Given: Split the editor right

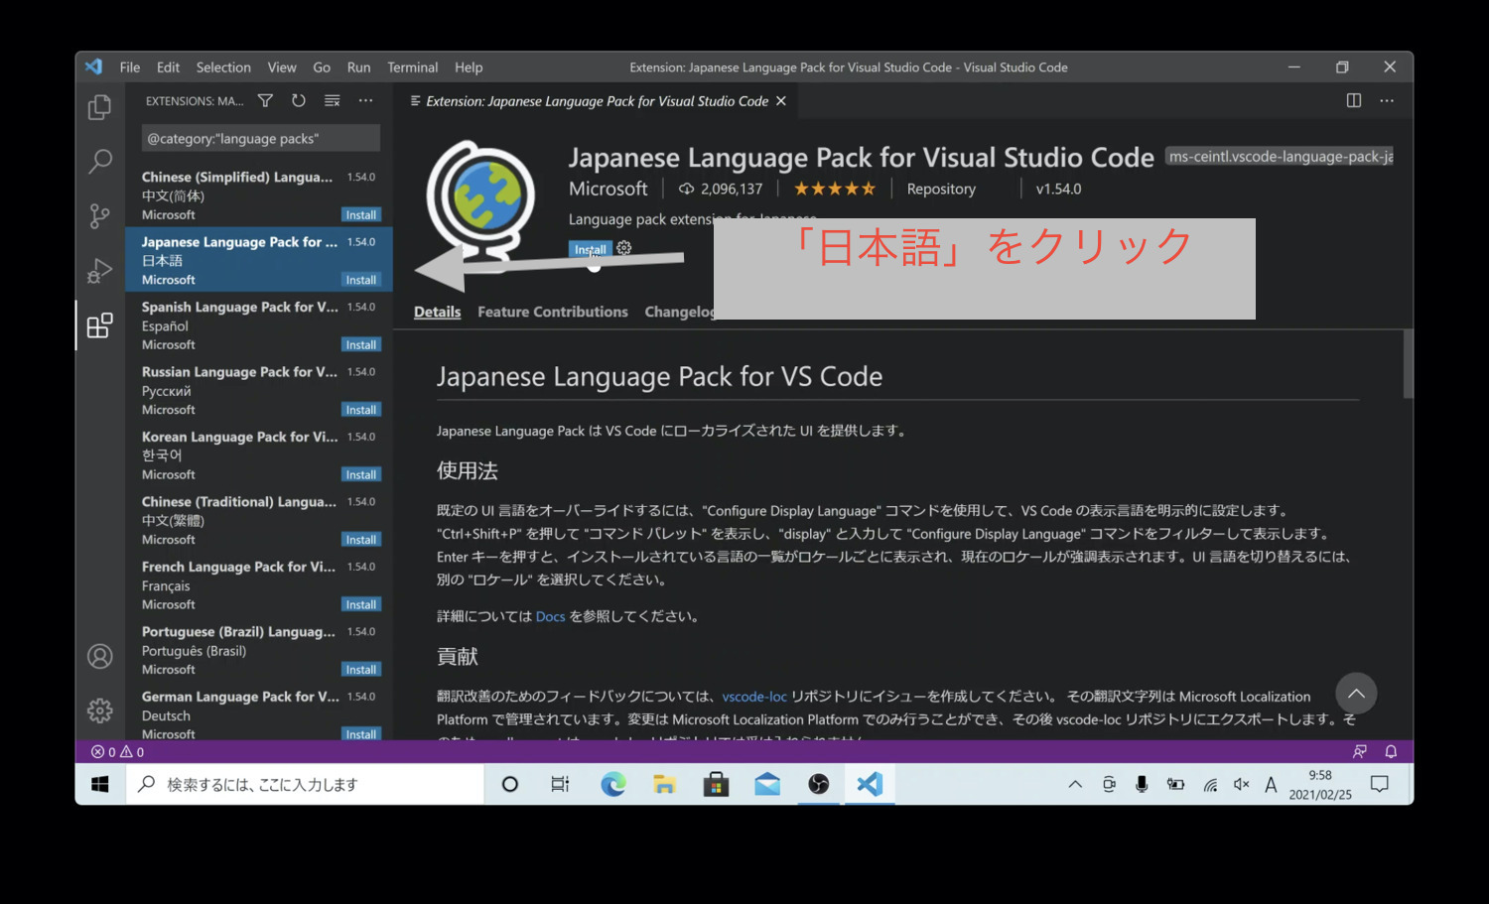Looking at the screenshot, I should (x=1353, y=100).
